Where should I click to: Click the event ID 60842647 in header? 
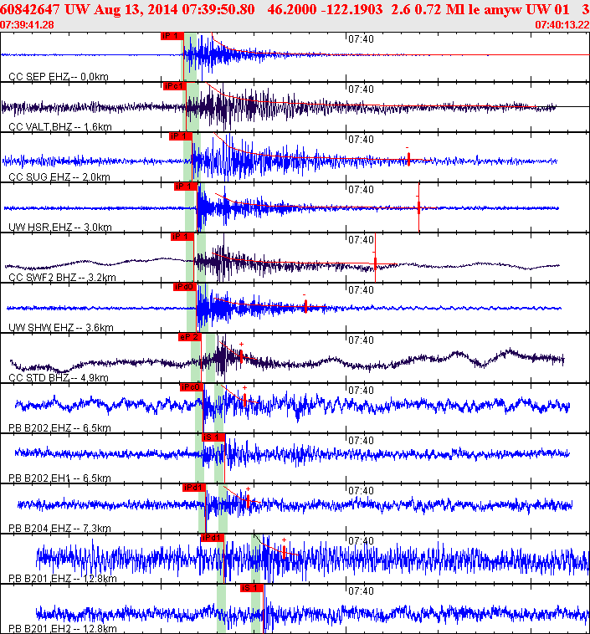tap(30, 9)
